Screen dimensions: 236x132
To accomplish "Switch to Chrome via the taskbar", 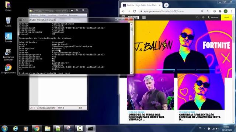I will click(37, 129).
